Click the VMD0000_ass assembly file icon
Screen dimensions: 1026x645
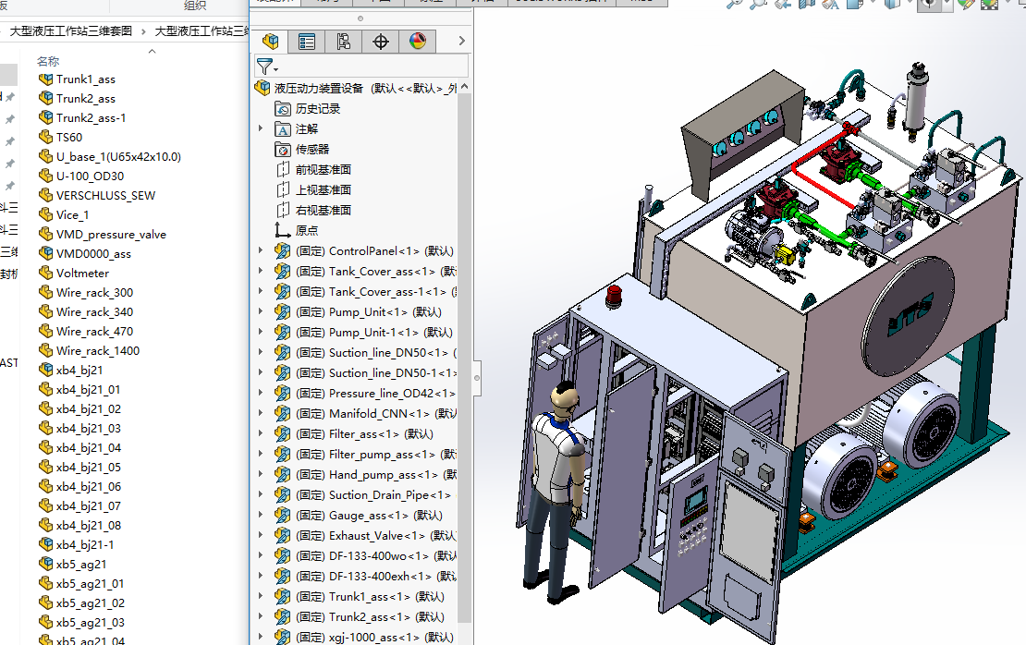46,253
